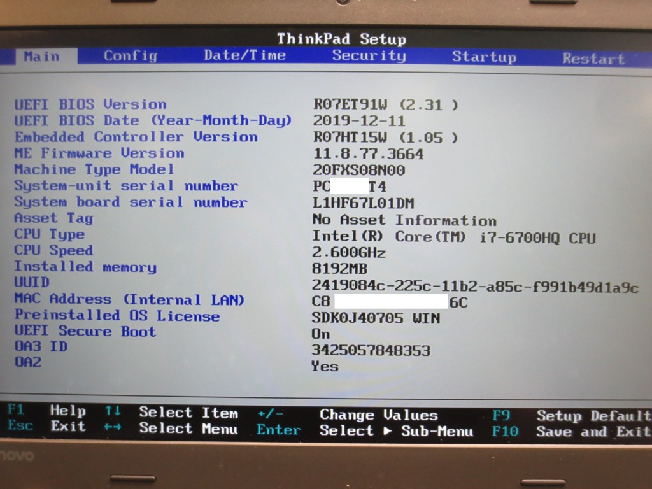The width and height of the screenshot is (652, 489).
Task: Click the "+/-" key hint
Action: [x=270, y=414]
